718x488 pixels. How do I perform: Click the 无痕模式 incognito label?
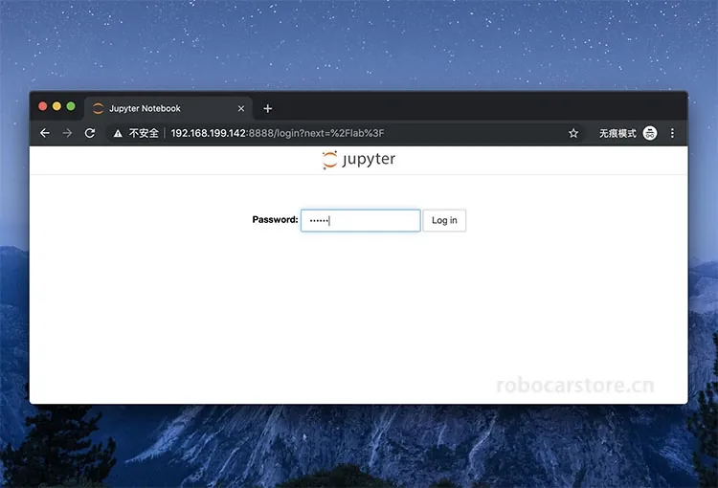click(617, 133)
